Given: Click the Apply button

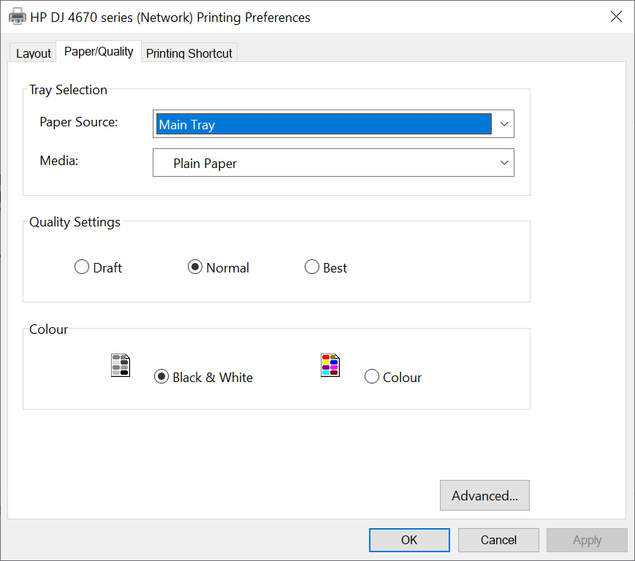Looking at the screenshot, I should (588, 540).
